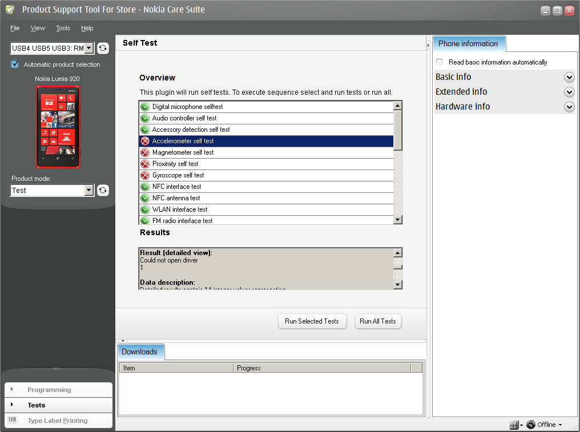Open the Programming navigation item

tap(58, 390)
